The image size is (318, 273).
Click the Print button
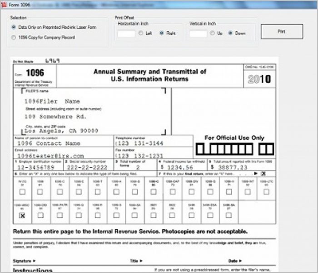pos(282,31)
